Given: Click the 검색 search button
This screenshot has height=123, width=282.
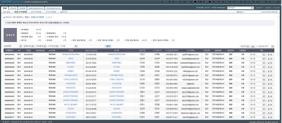Looking at the screenshot, I should tap(108, 46).
